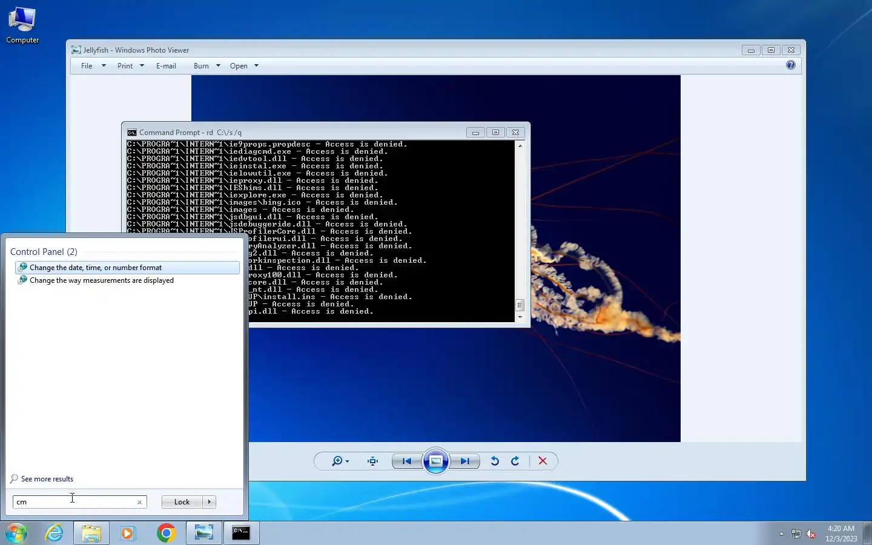The width and height of the screenshot is (872, 545).
Task: Click the Photo Viewer title bar icon
Action: tap(76, 50)
